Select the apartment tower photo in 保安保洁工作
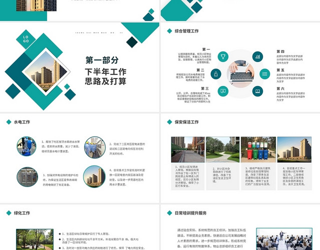Image resolution: width=320 pixels, height=250 pixels. [x=294, y=149]
